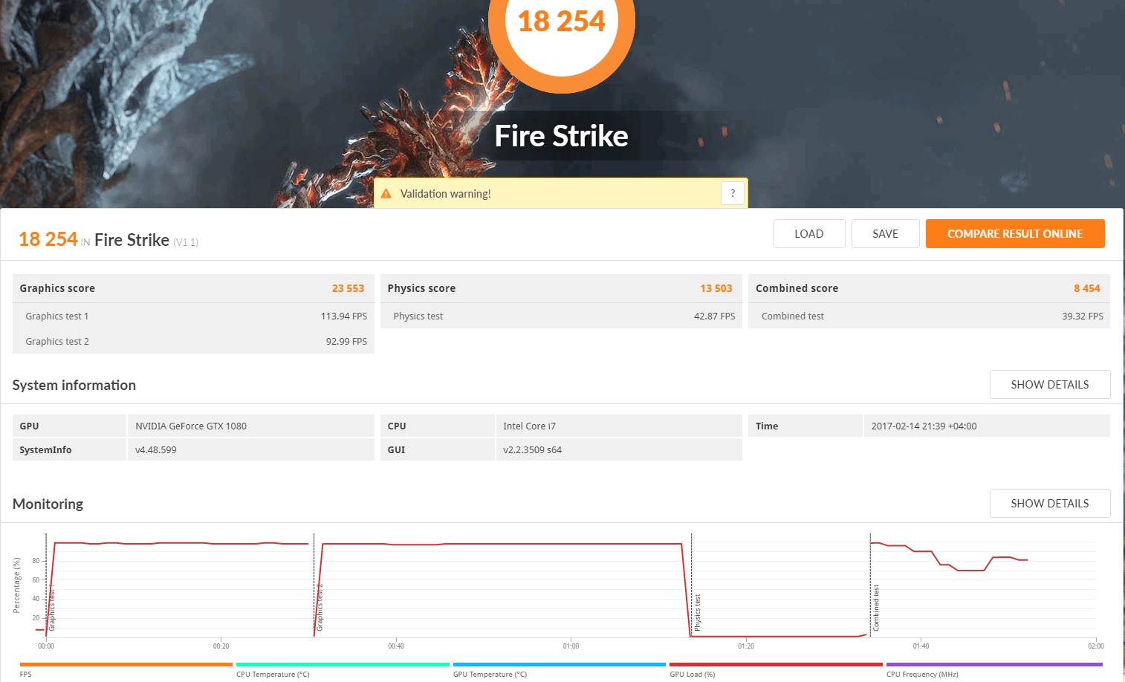1125x682 pixels.
Task: Toggle the GPU Load legend series
Action: coord(776,669)
